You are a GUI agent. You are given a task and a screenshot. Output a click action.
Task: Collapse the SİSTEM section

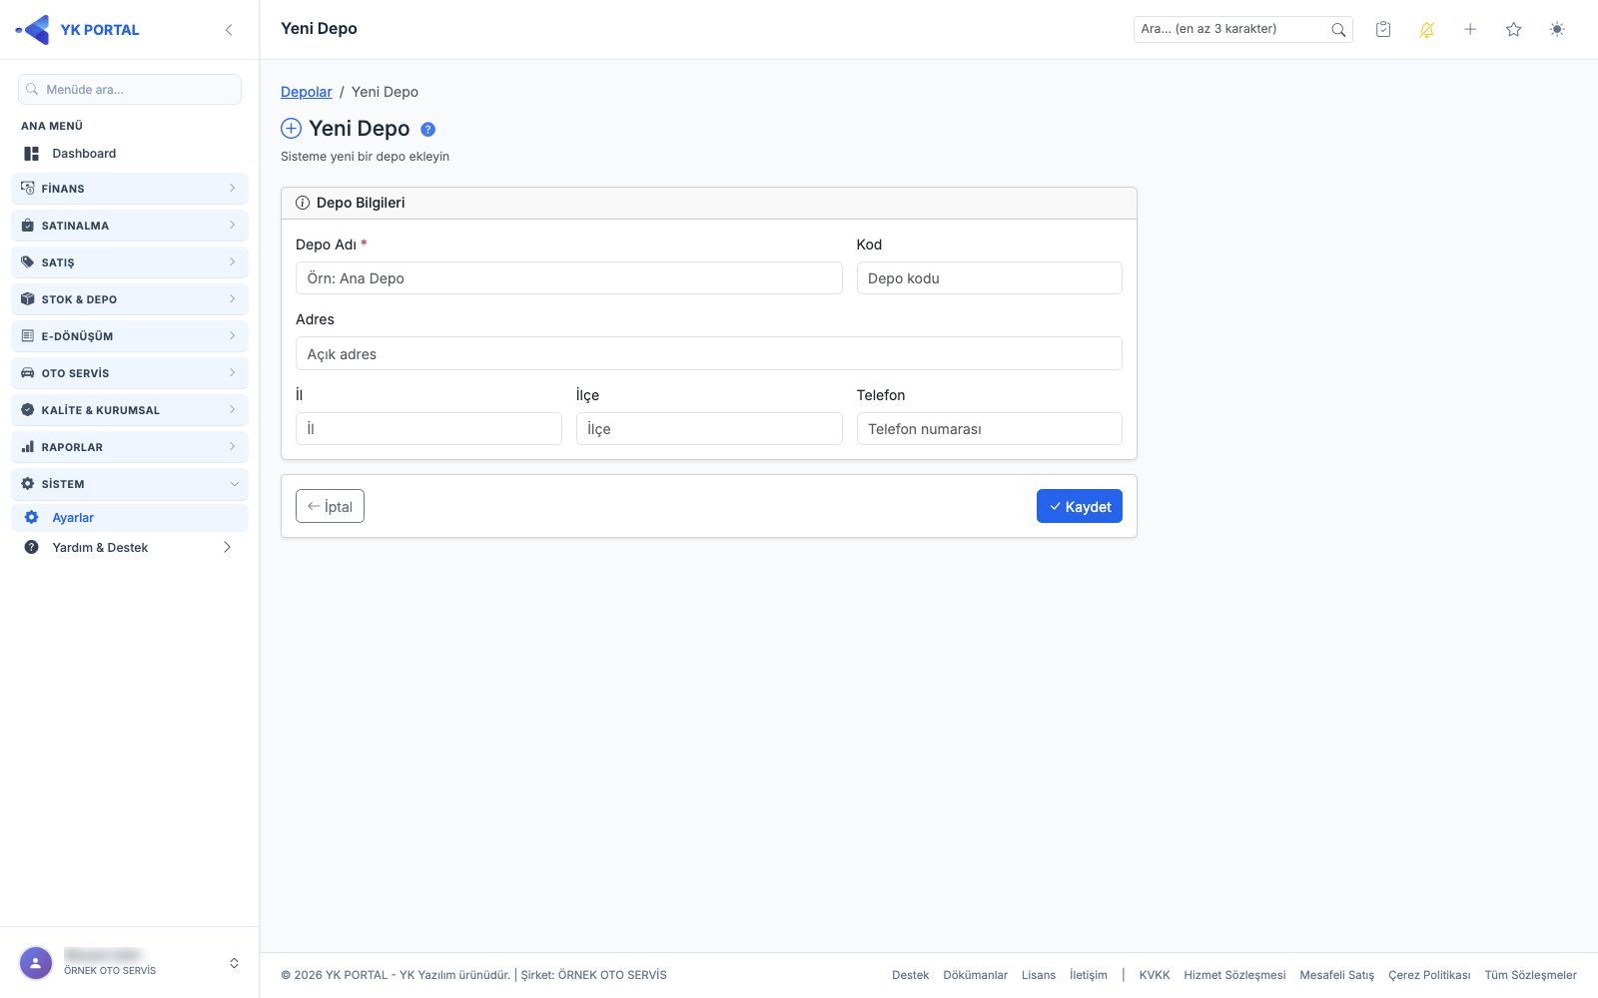click(x=130, y=484)
